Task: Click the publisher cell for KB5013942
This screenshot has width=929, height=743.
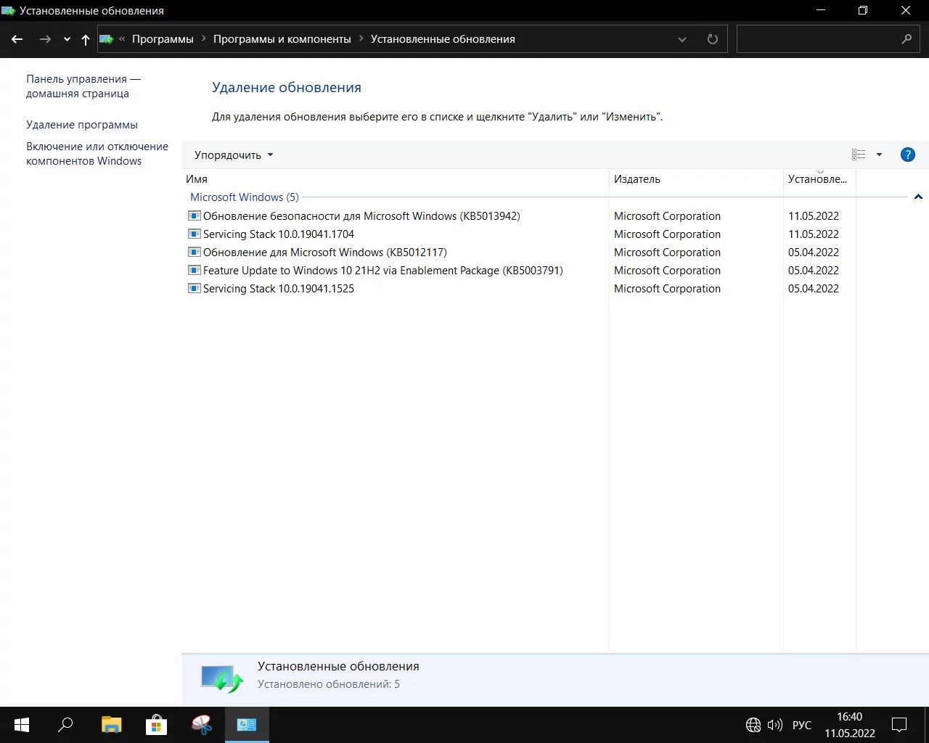Action: pos(668,216)
